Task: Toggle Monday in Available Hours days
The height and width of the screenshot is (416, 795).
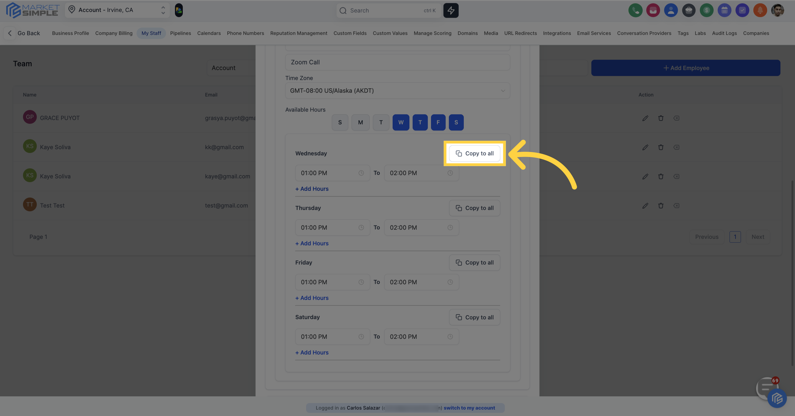Action: pos(360,122)
